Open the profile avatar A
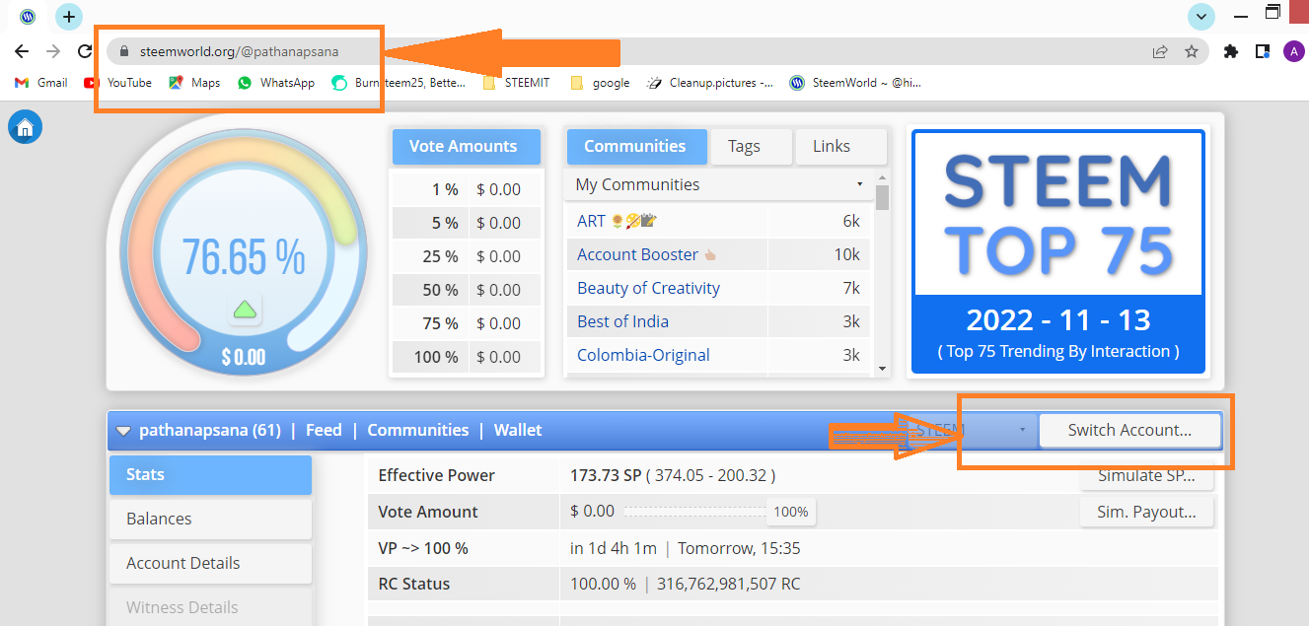Image resolution: width=1309 pixels, height=626 pixels. [x=1293, y=51]
